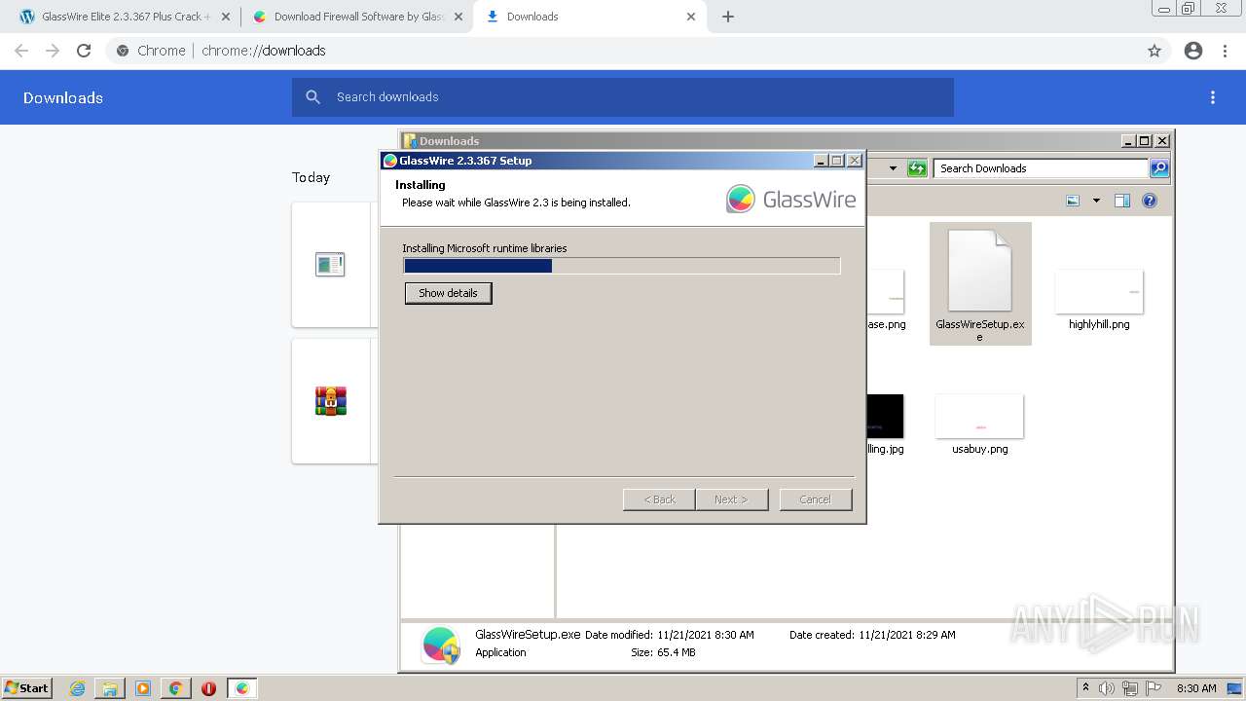This screenshot has height=701, width=1246.
Task: Click Explorer search magnifier button
Action: coord(1159,168)
